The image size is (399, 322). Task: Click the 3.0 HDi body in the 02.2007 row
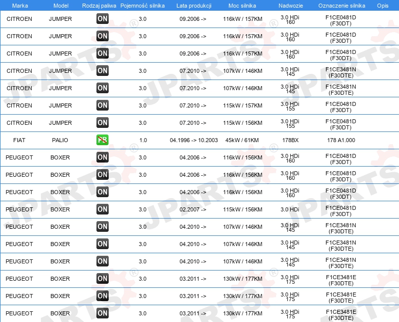(x=290, y=209)
